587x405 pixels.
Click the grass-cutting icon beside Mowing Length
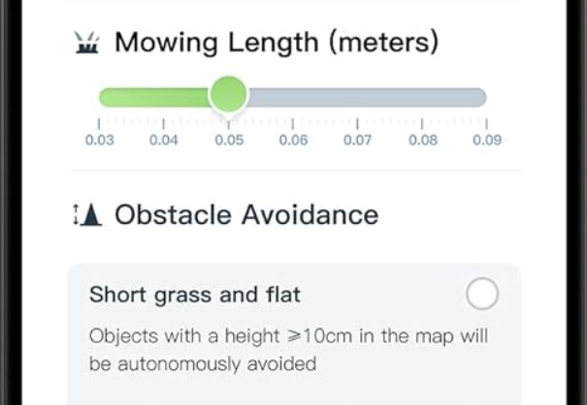click(x=87, y=43)
